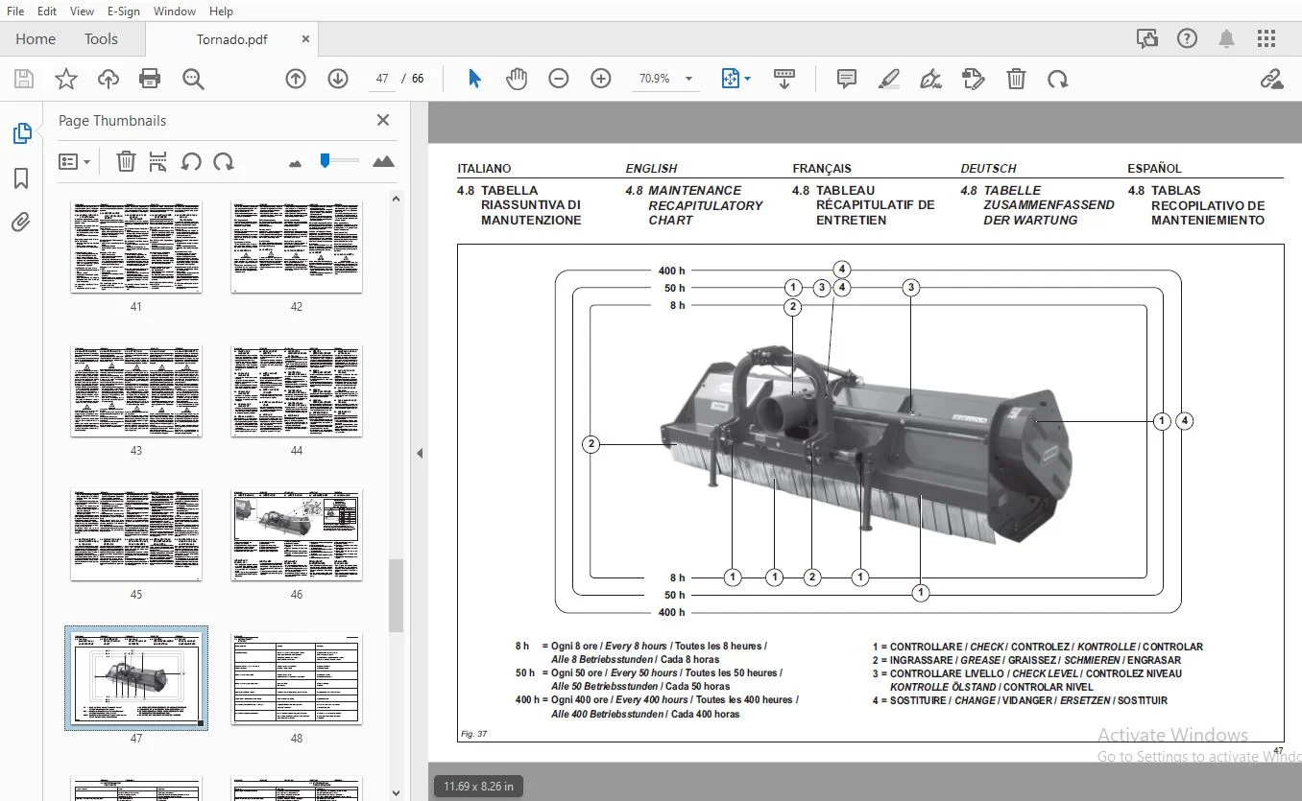Select page 45 thumbnail
1302x801 pixels.
coord(135,535)
